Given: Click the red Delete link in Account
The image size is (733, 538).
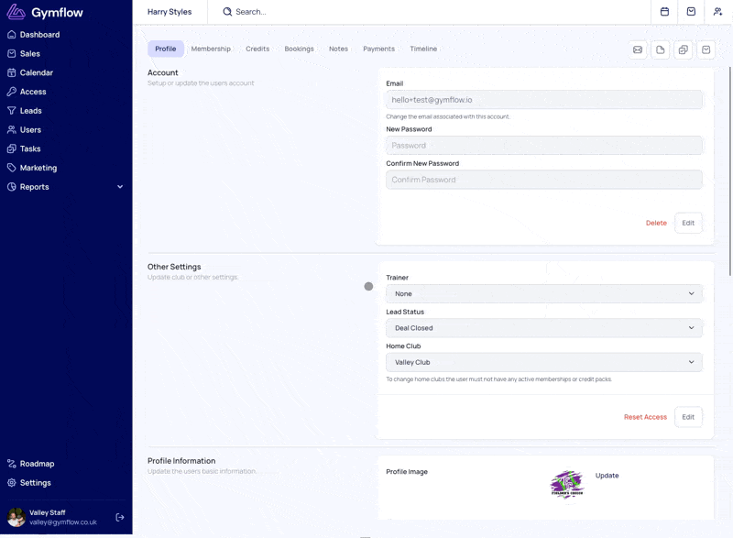Looking at the screenshot, I should (x=656, y=223).
